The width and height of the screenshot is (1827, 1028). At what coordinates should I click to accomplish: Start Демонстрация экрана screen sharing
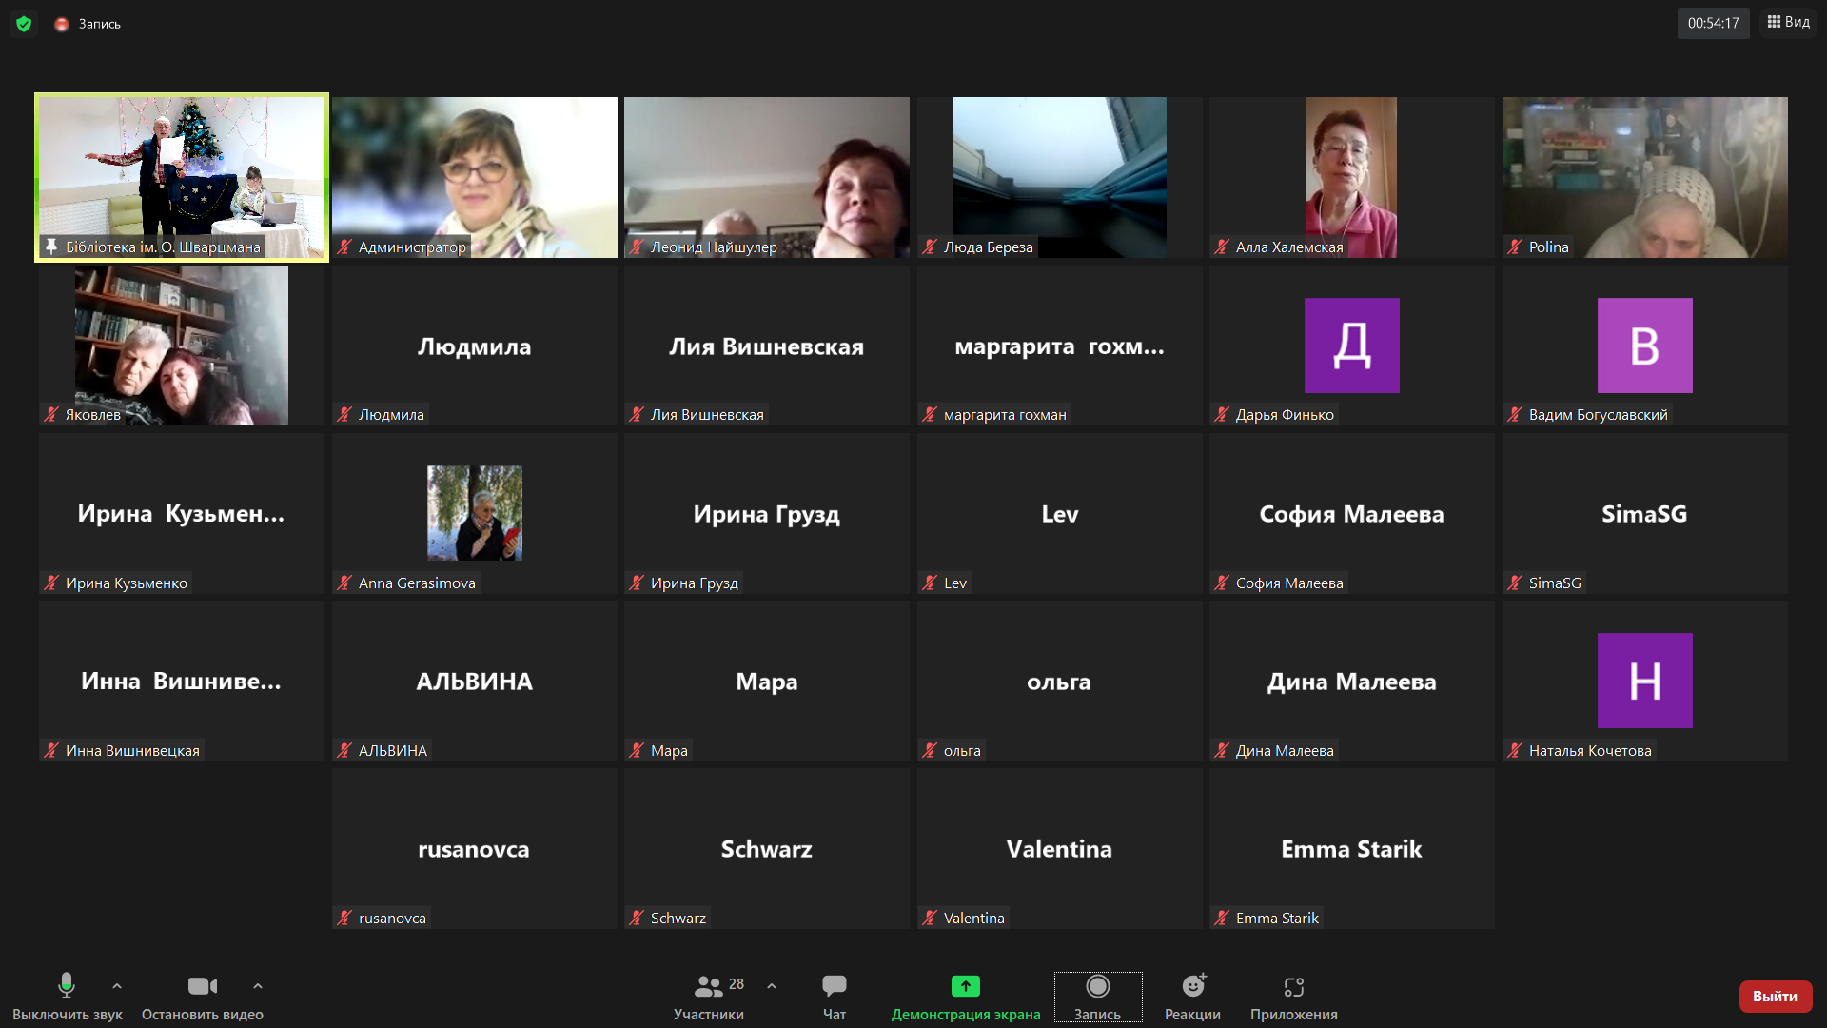tap(966, 997)
